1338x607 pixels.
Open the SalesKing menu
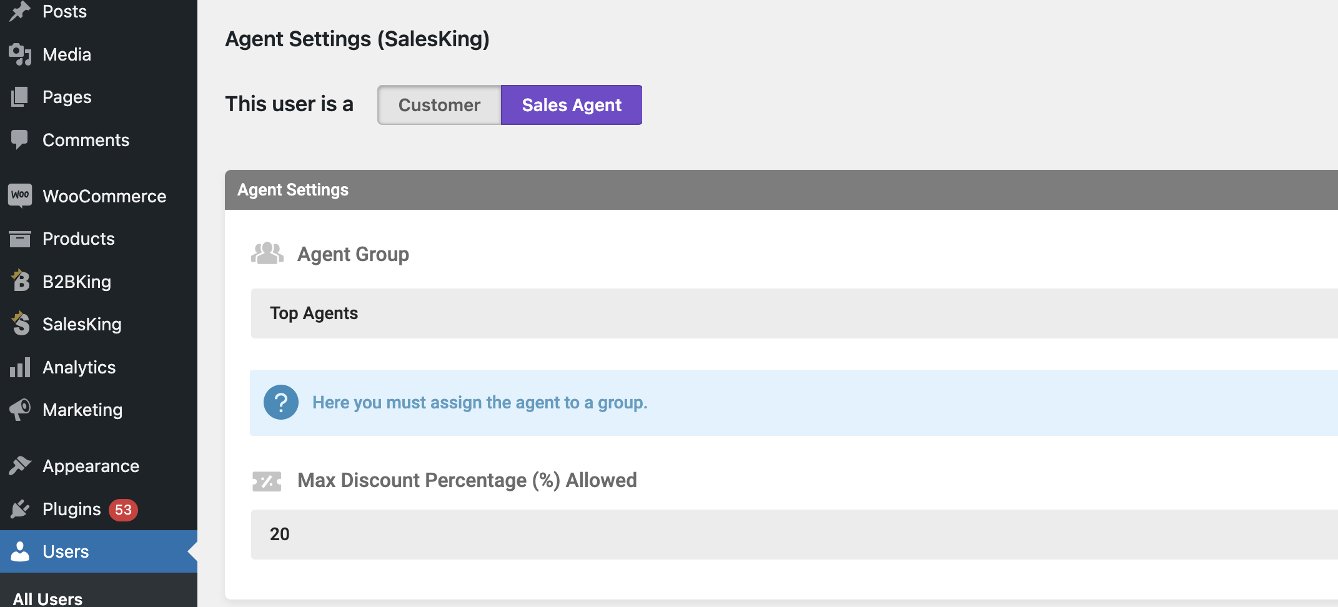82,324
